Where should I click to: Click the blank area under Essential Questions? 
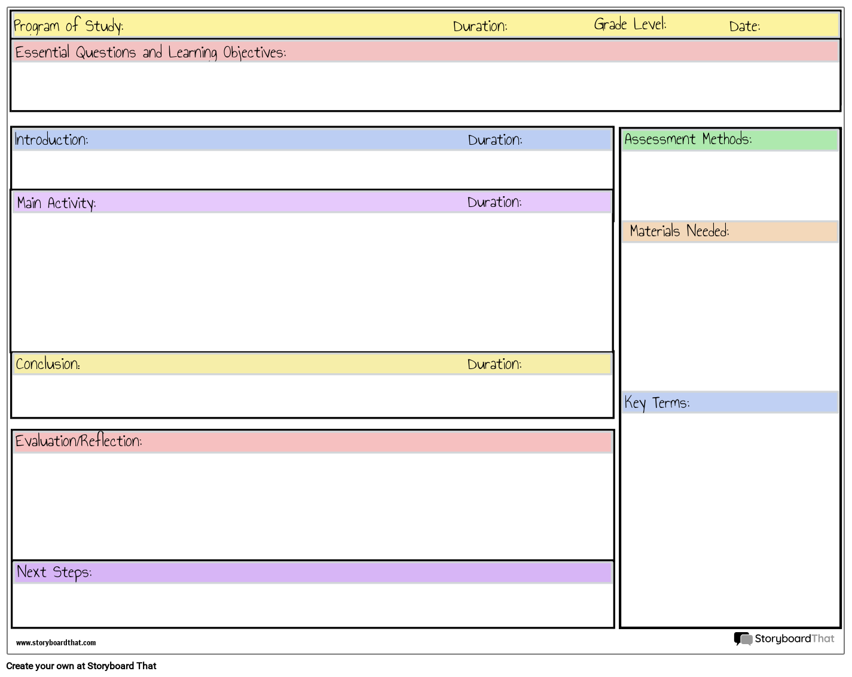point(425,86)
